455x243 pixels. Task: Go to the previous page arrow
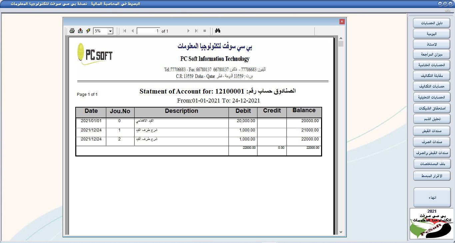tap(132, 30)
